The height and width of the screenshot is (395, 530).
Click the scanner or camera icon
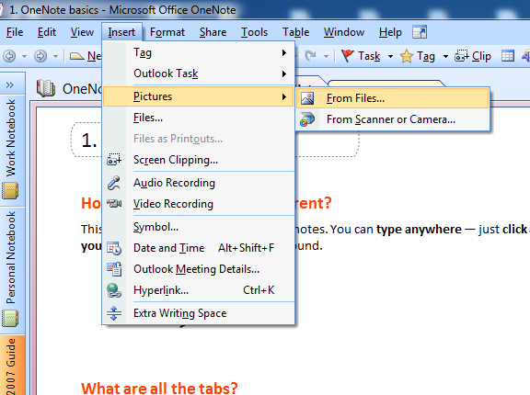click(x=307, y=119)
